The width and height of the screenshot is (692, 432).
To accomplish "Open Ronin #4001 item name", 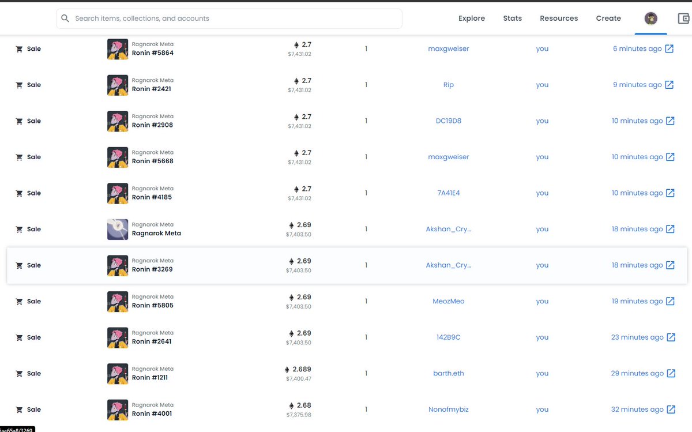I will click(152, 414).
